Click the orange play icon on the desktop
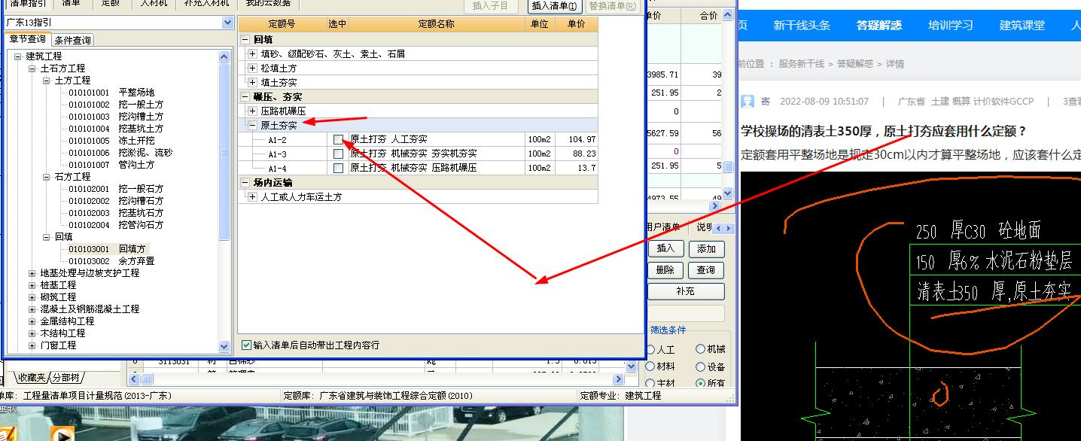The height and width of the screenshot is (441, 1081). coord(63,433)
